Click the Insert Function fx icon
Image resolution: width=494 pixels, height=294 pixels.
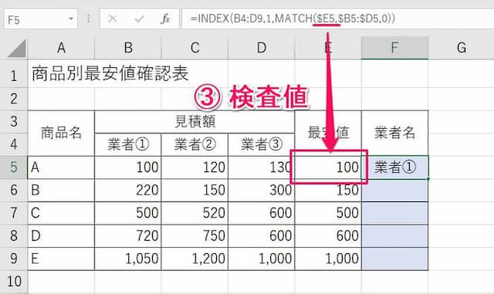point(165,19)
